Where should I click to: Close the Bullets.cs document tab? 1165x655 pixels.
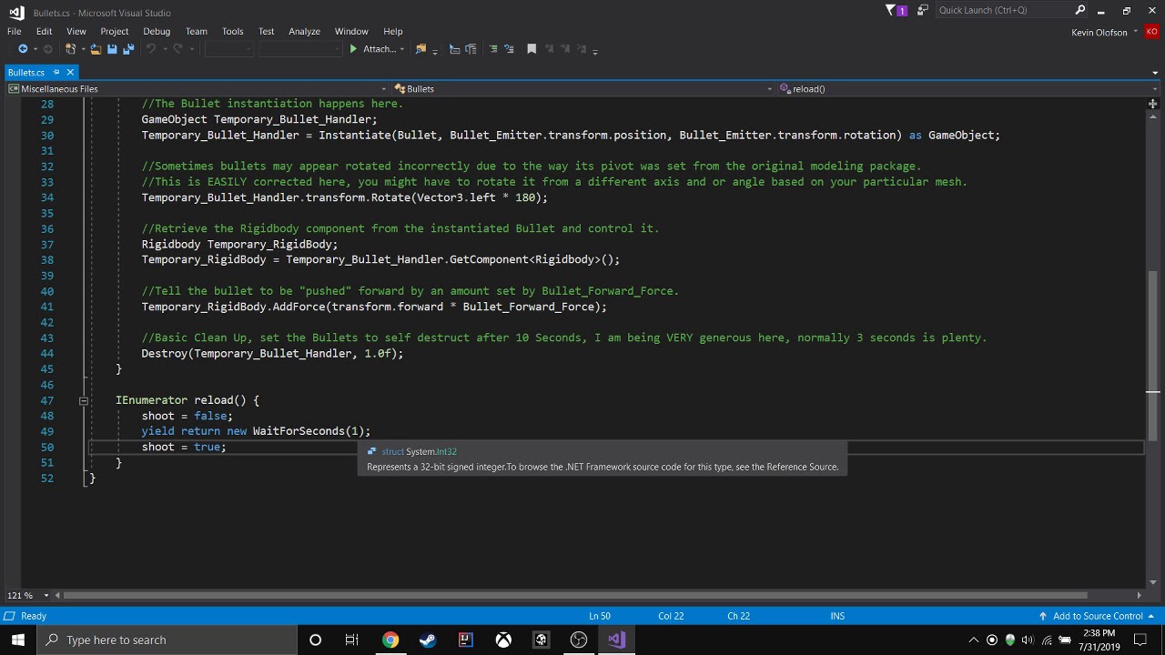pos(70,72)
